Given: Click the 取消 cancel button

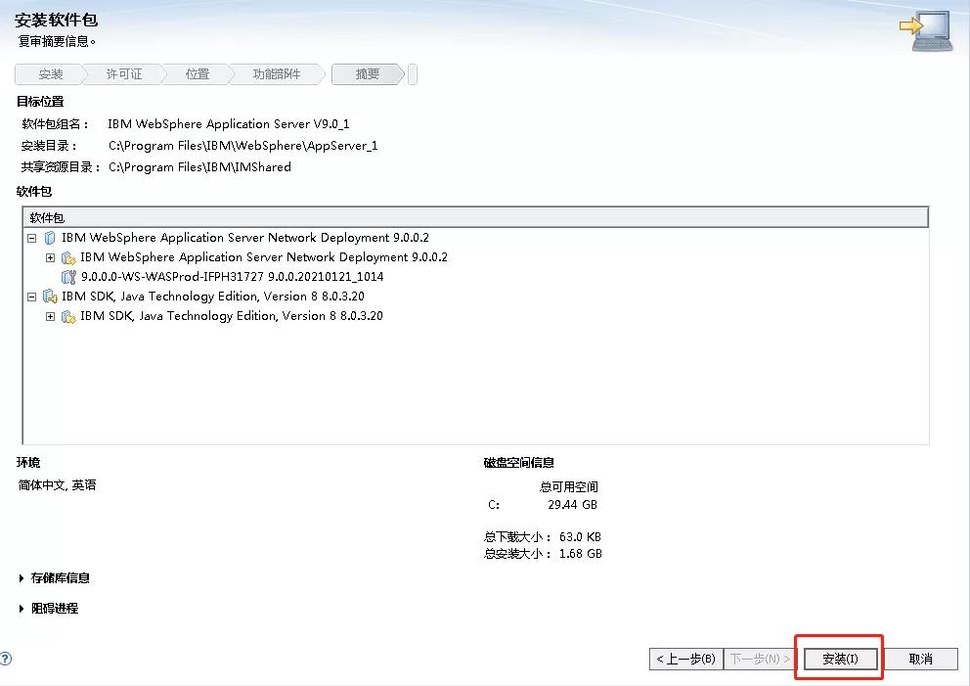Looking at the screenshot, I should click(920, 659).
